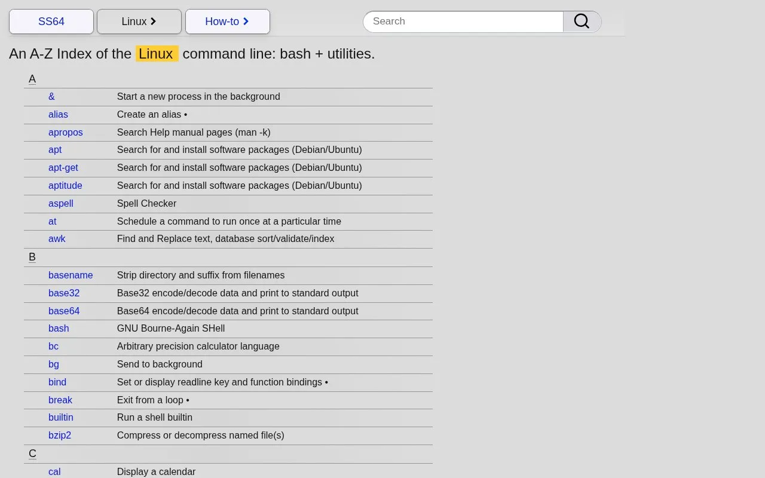Jump to section letter A heading
The width and height of the screenshot is (765, 478).
(32, 79)
